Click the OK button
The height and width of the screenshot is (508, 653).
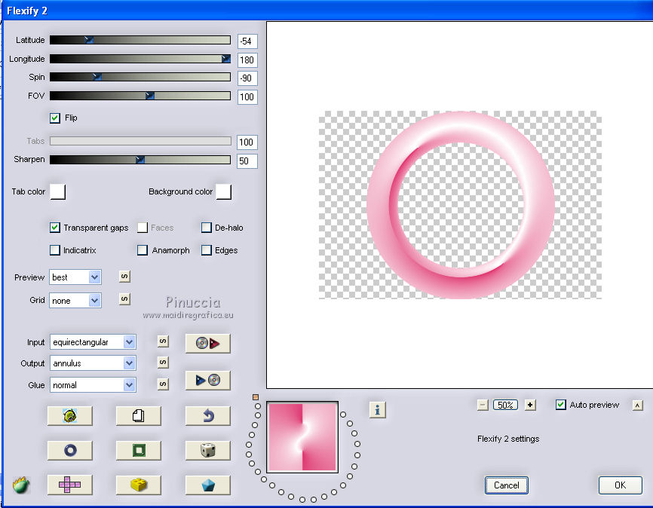tap(620, 485)
